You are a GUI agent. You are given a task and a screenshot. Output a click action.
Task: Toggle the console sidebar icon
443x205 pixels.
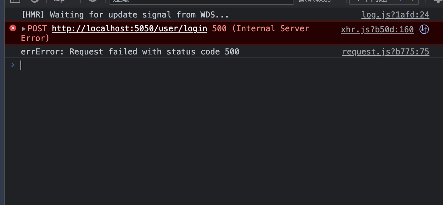(x=15, y=1)
